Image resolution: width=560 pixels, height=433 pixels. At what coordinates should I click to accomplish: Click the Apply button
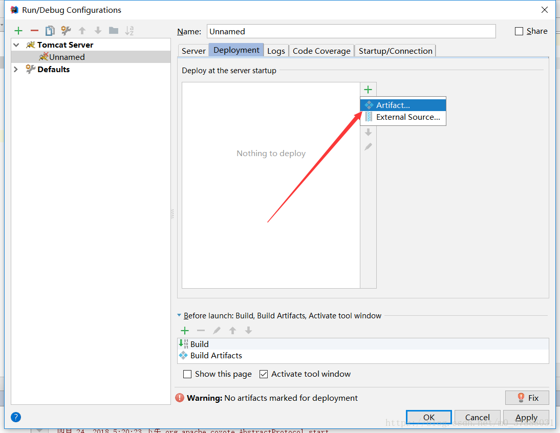click(526, 417)
